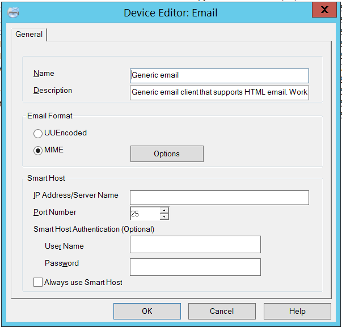Click into the Port Number box
This screenshot has height=328, width=342.
(145, 214)
